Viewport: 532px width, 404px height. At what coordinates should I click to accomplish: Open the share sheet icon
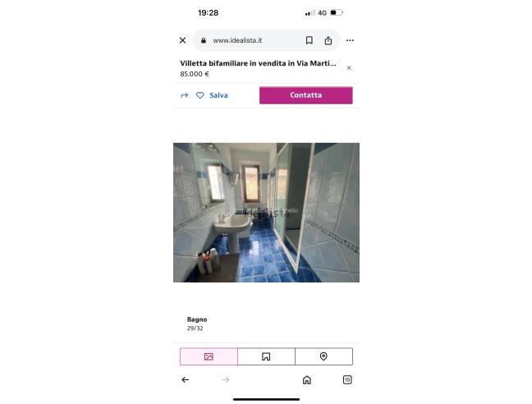click(328, 40)
